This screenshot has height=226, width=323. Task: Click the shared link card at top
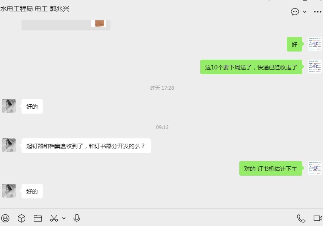[x=66, y=25]
